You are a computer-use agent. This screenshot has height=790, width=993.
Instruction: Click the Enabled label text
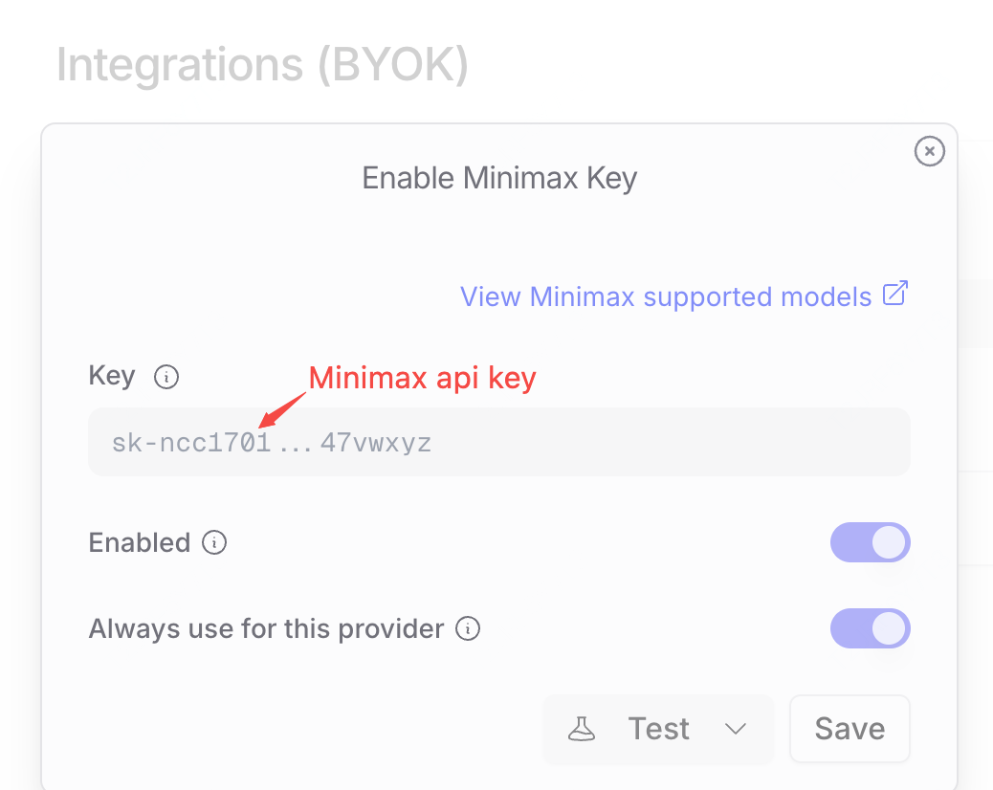point(140,543)
